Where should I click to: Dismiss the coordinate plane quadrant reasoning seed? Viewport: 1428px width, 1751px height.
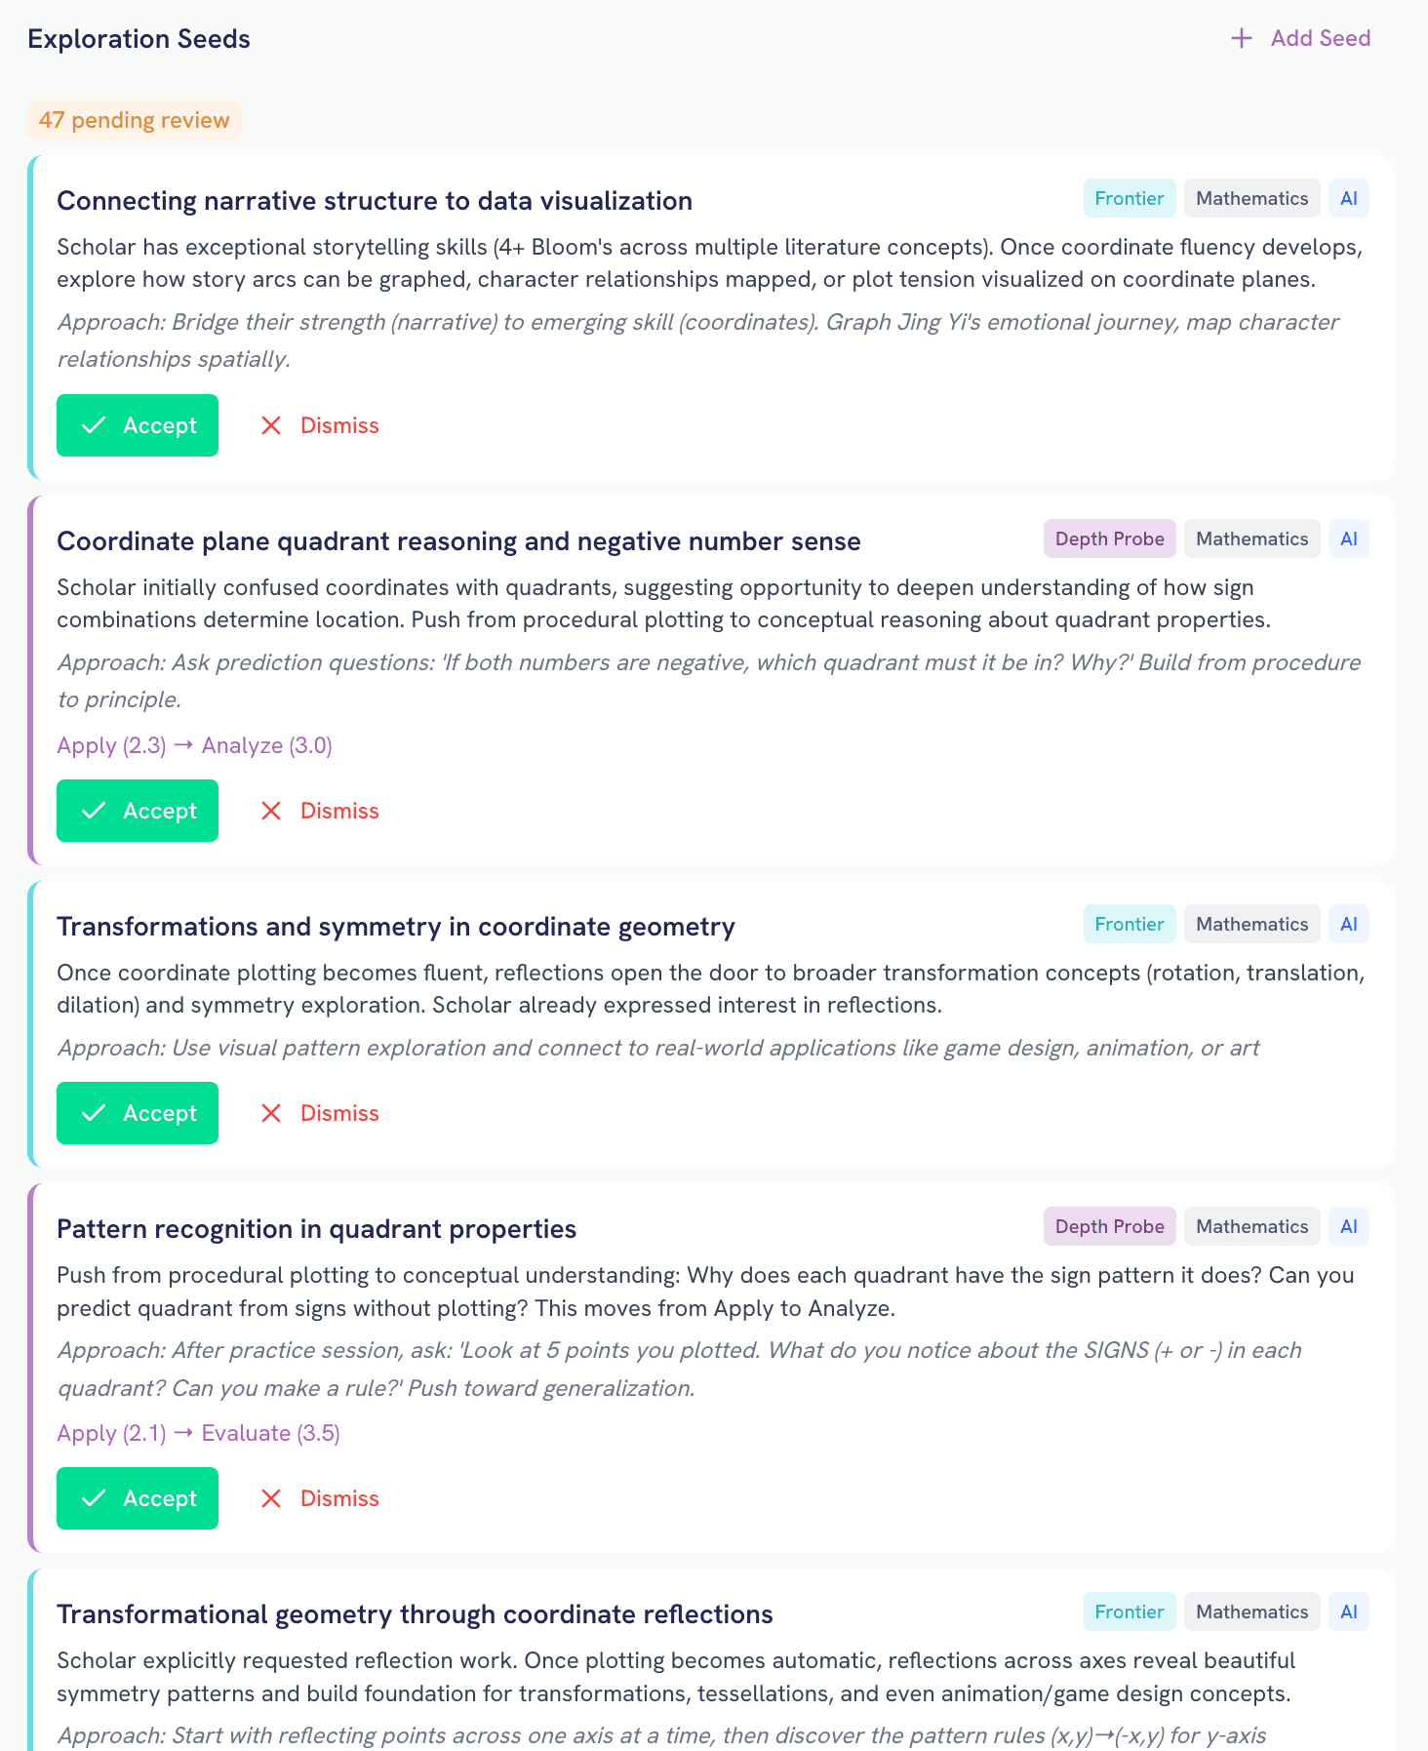[x=320, y=811]
